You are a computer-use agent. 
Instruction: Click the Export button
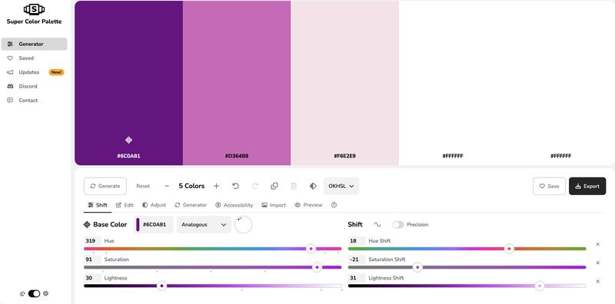[587, 186]
